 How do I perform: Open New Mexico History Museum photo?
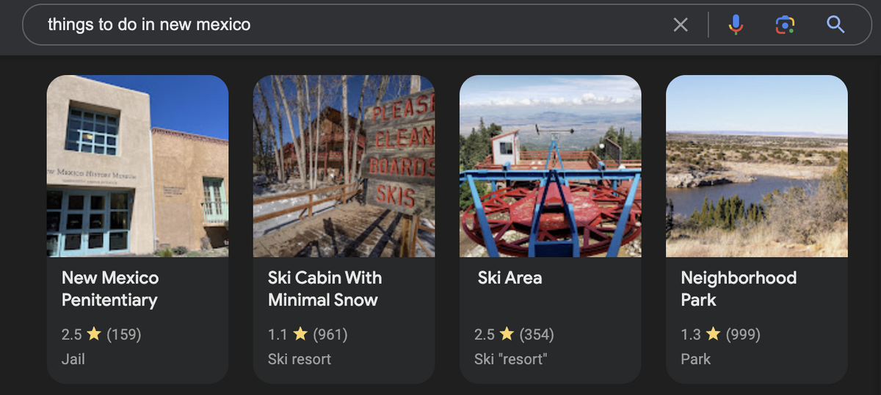coord(137,166)
